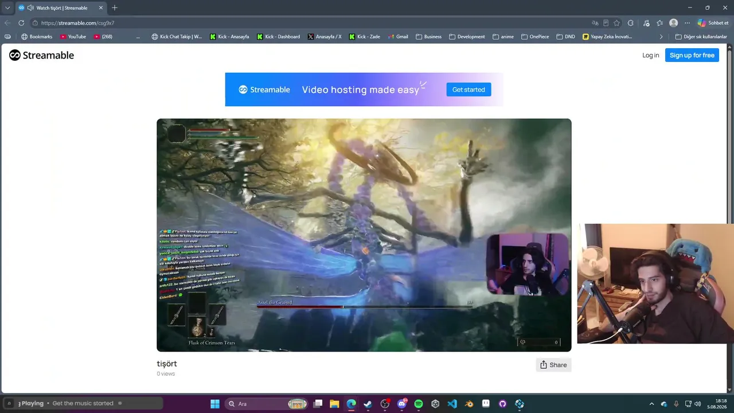Click the Sign up for free button
This screenshot has width=734, height=413.
(692, 55)
